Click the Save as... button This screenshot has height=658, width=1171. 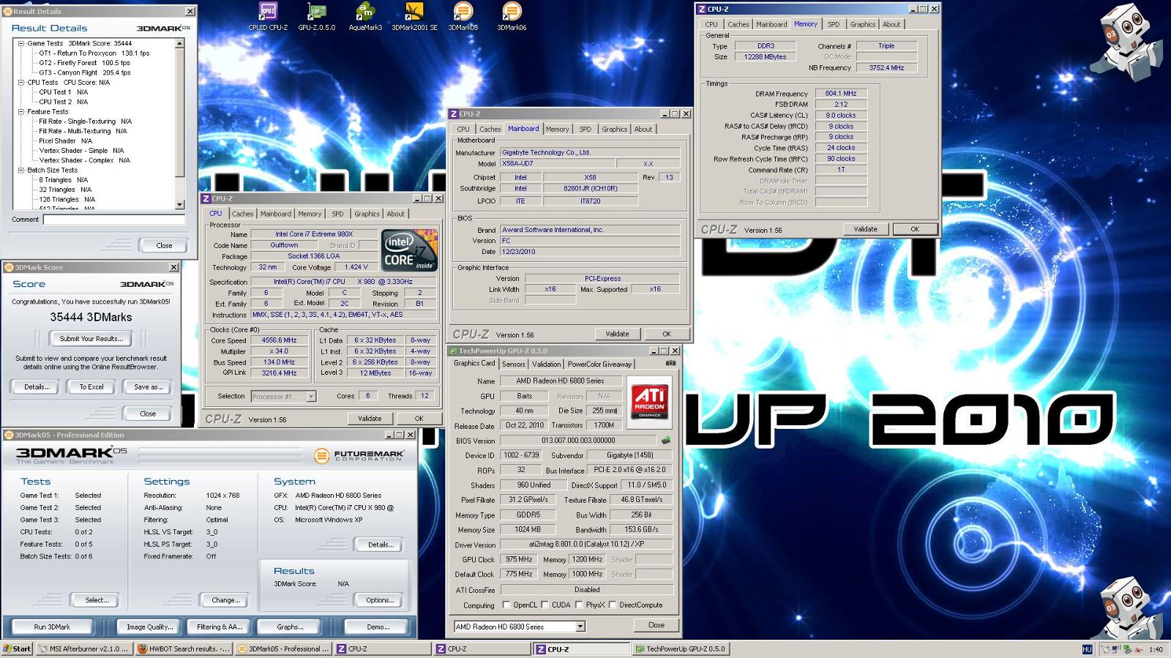pyautogui.click(x=148, y=386)
